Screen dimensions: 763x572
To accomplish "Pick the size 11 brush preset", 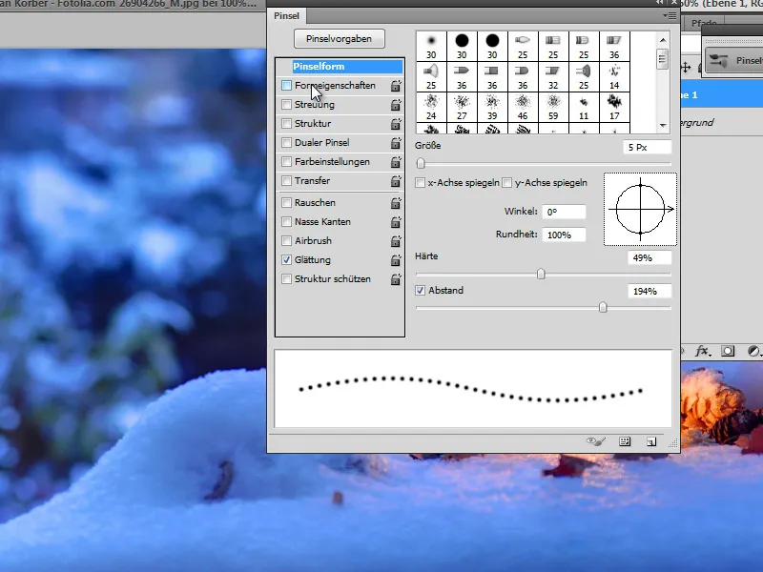I will [584, 107].
